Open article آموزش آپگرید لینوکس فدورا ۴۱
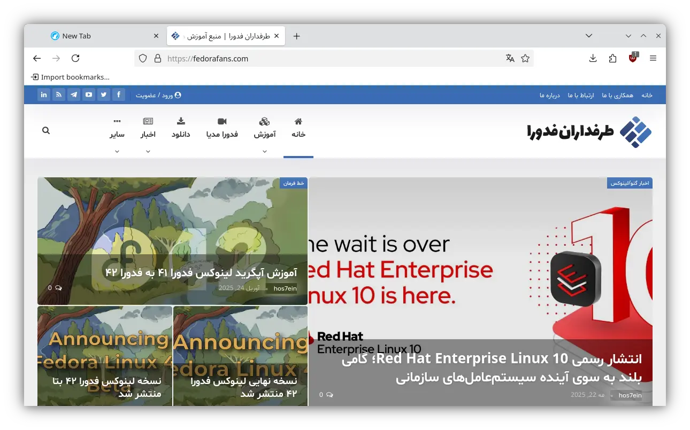Screen dimensions: 690x430 (201, 272)
